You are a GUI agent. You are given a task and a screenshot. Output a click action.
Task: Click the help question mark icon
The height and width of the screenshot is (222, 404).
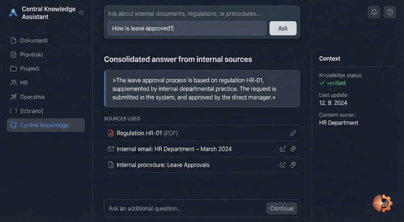pos(390,12)
